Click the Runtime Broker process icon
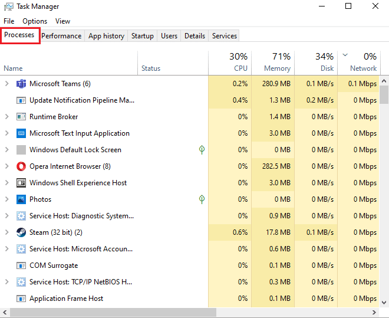This screenshot has height=318, width=389. (x=21, y=117)
